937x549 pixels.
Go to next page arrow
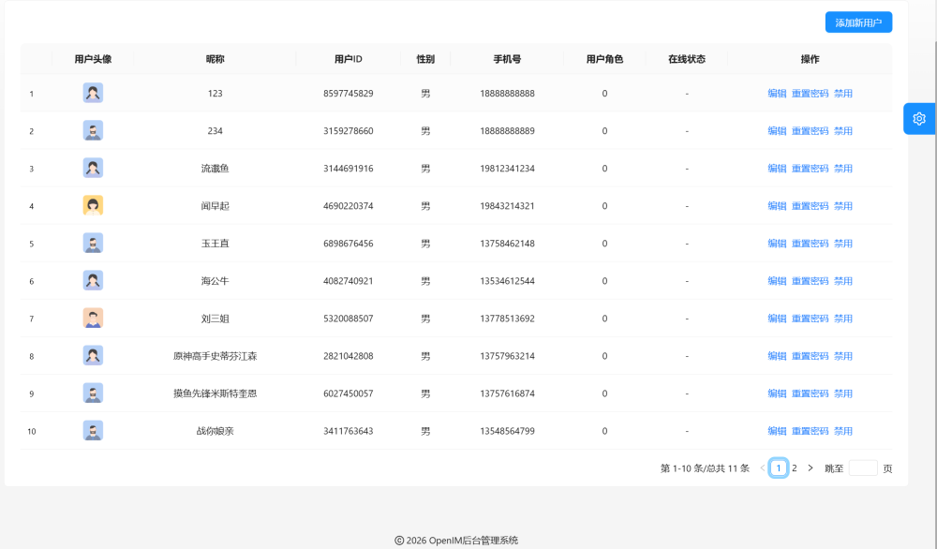coord(811,467)
